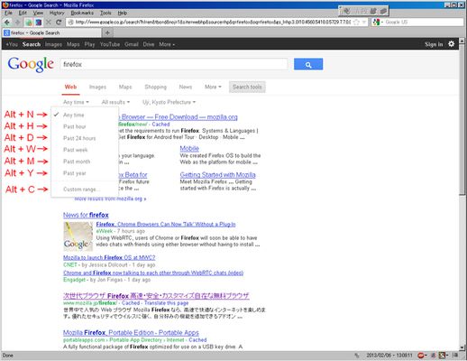
Task: Click the wrench icon in the status bar
Action: pos(357,356)
